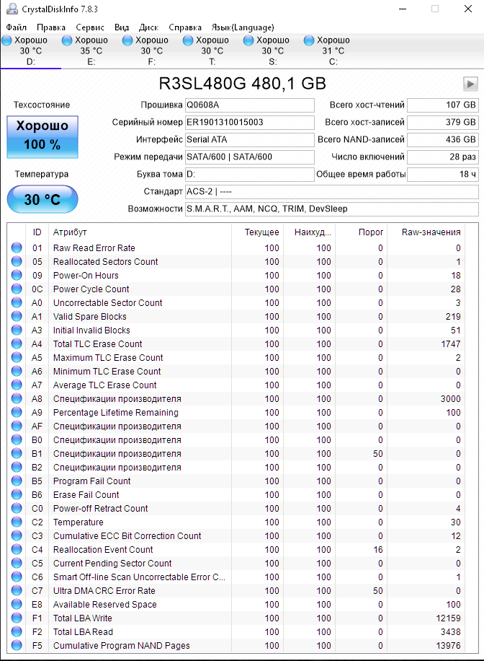Image resolution: width=484 pixels, height=661 pixels.
Task: Click status circle for Reallocated Sectors Count
Action: click(17, 261)
